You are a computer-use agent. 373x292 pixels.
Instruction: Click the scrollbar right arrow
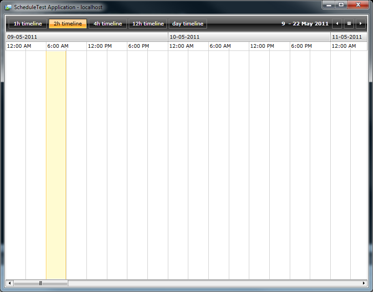click(364, 283)
